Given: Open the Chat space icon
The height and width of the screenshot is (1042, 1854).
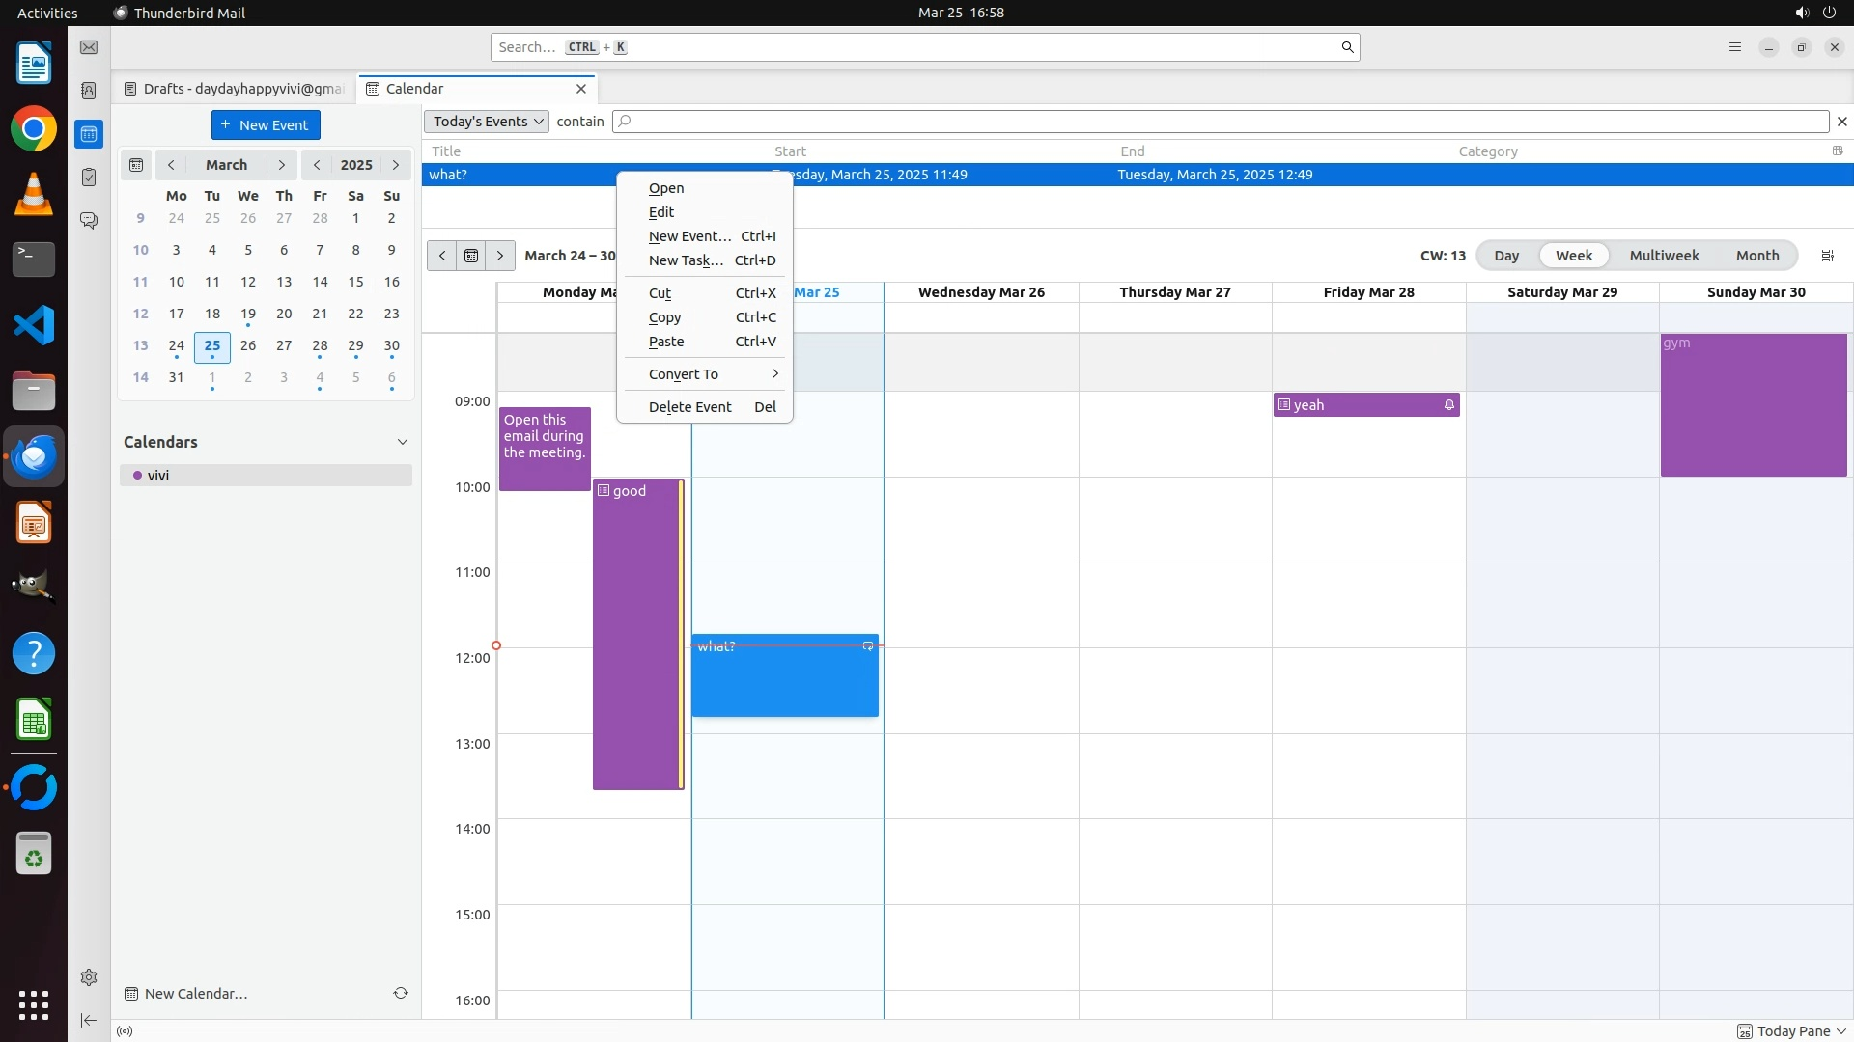Looking at the screenshot, I should [89, 221].
